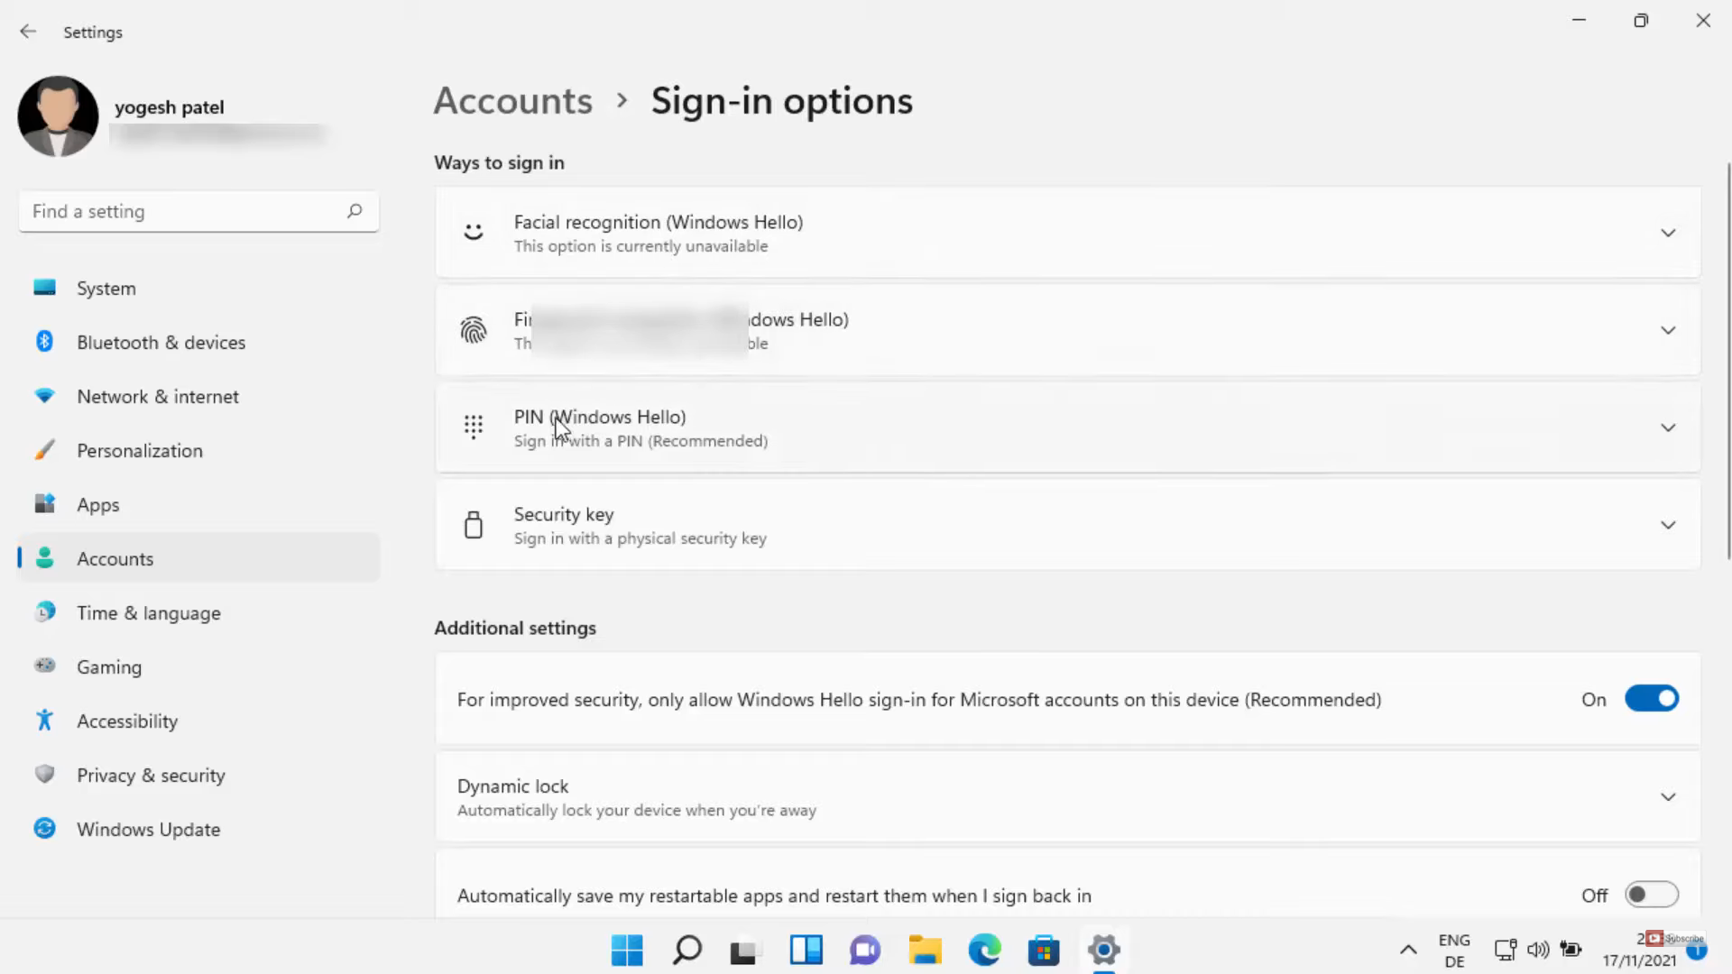Expand Facial recognition (Windows Hello) options
The height and width of the screenshot is (974, 1732).
click(x=1668, y=233)
